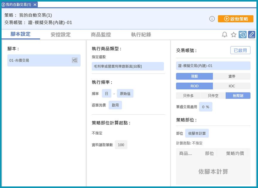
Task: Open the 執行紀錄 tab
Action: click(x=141, y=34)
